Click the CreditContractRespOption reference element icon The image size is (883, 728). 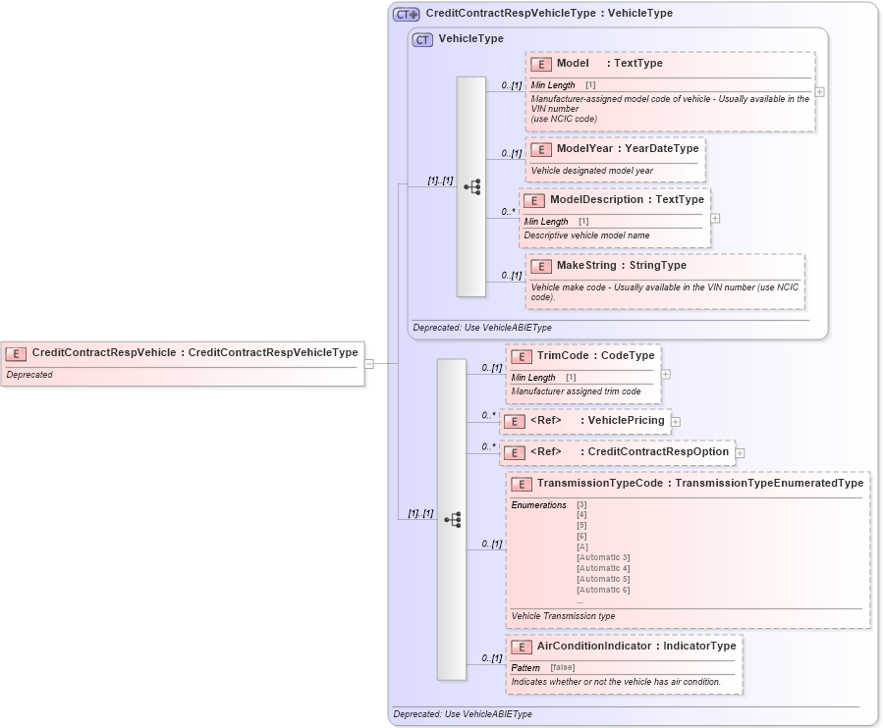pos(513,452)
